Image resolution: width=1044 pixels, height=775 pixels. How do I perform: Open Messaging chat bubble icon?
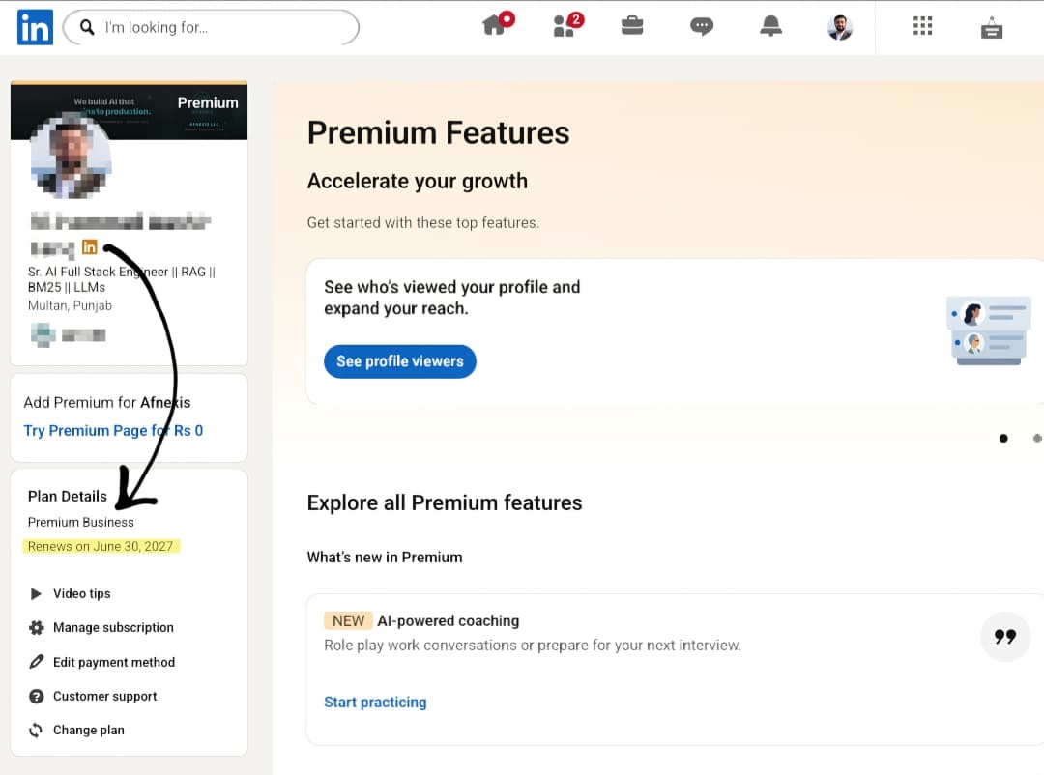(x=701, y=26)
